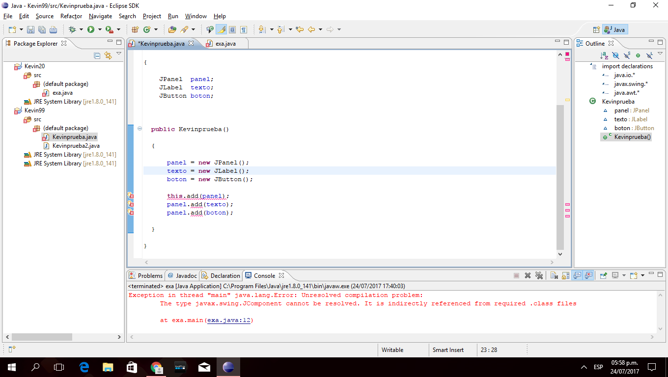Switch to the Problems tab
668x377 pixels.
tap(145, 275)
